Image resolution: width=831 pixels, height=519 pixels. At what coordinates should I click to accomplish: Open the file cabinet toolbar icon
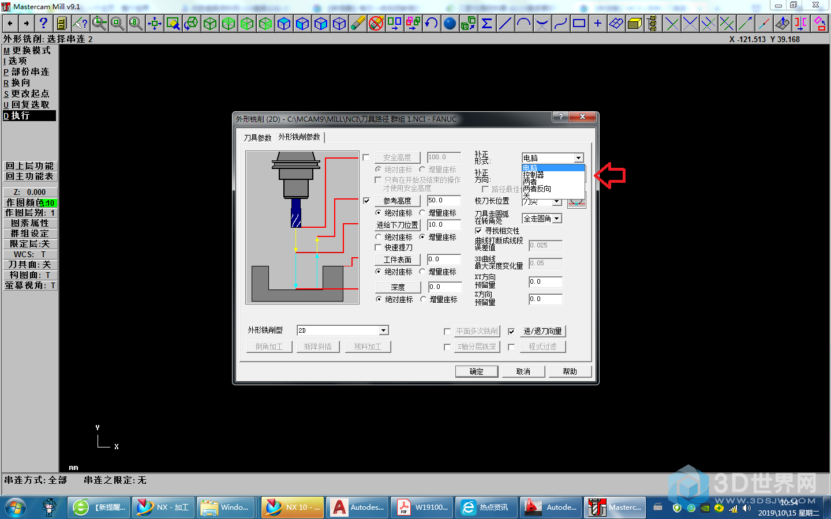tap(61, 24)
